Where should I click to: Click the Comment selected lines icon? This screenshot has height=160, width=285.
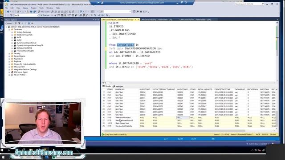(x=92, y=15)
